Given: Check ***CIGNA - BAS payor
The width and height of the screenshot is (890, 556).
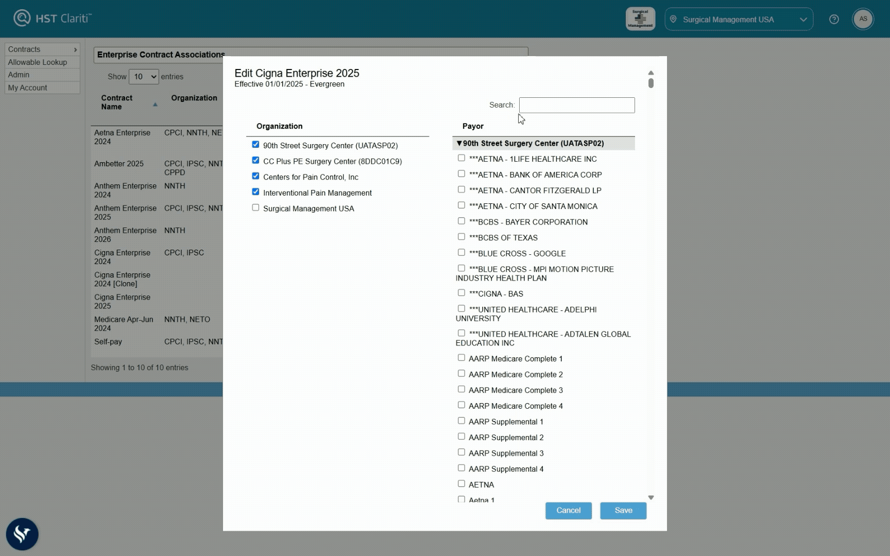Looking at the screenshot, I should [x=461, y=293].
